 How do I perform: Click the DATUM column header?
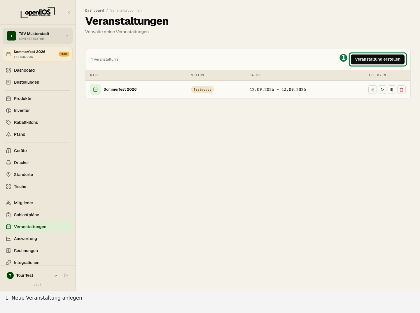[x=255, y=75]
